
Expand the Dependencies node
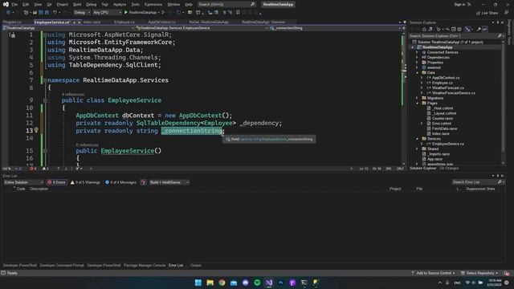point(417,57)
